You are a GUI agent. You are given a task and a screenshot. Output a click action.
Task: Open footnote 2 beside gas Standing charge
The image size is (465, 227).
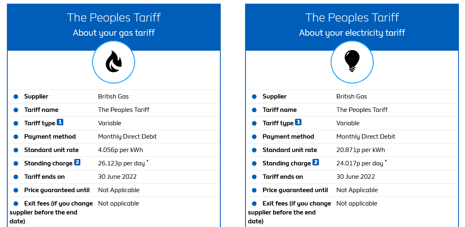[x=77, y=163]
